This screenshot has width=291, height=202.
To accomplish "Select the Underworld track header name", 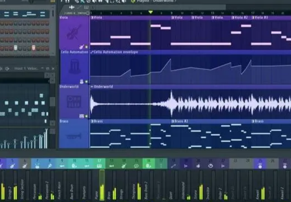I will click(x=69, y=87).
